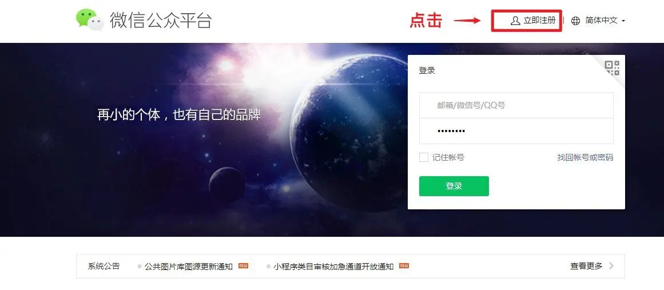Click the chevron arrow beside 查看更多
The height and width of the screenshot is (290, 664).
(611, 266)
